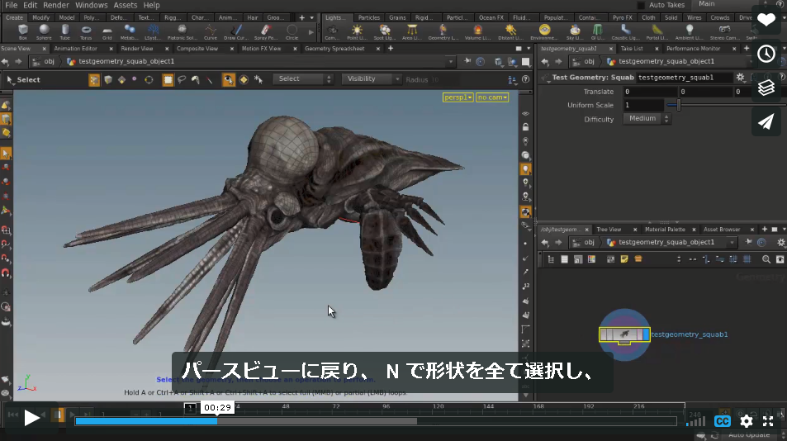This screenshot has height=441, width=787.
Task: Add a Point Light from shelf
Action: click(x=357, y=32)
